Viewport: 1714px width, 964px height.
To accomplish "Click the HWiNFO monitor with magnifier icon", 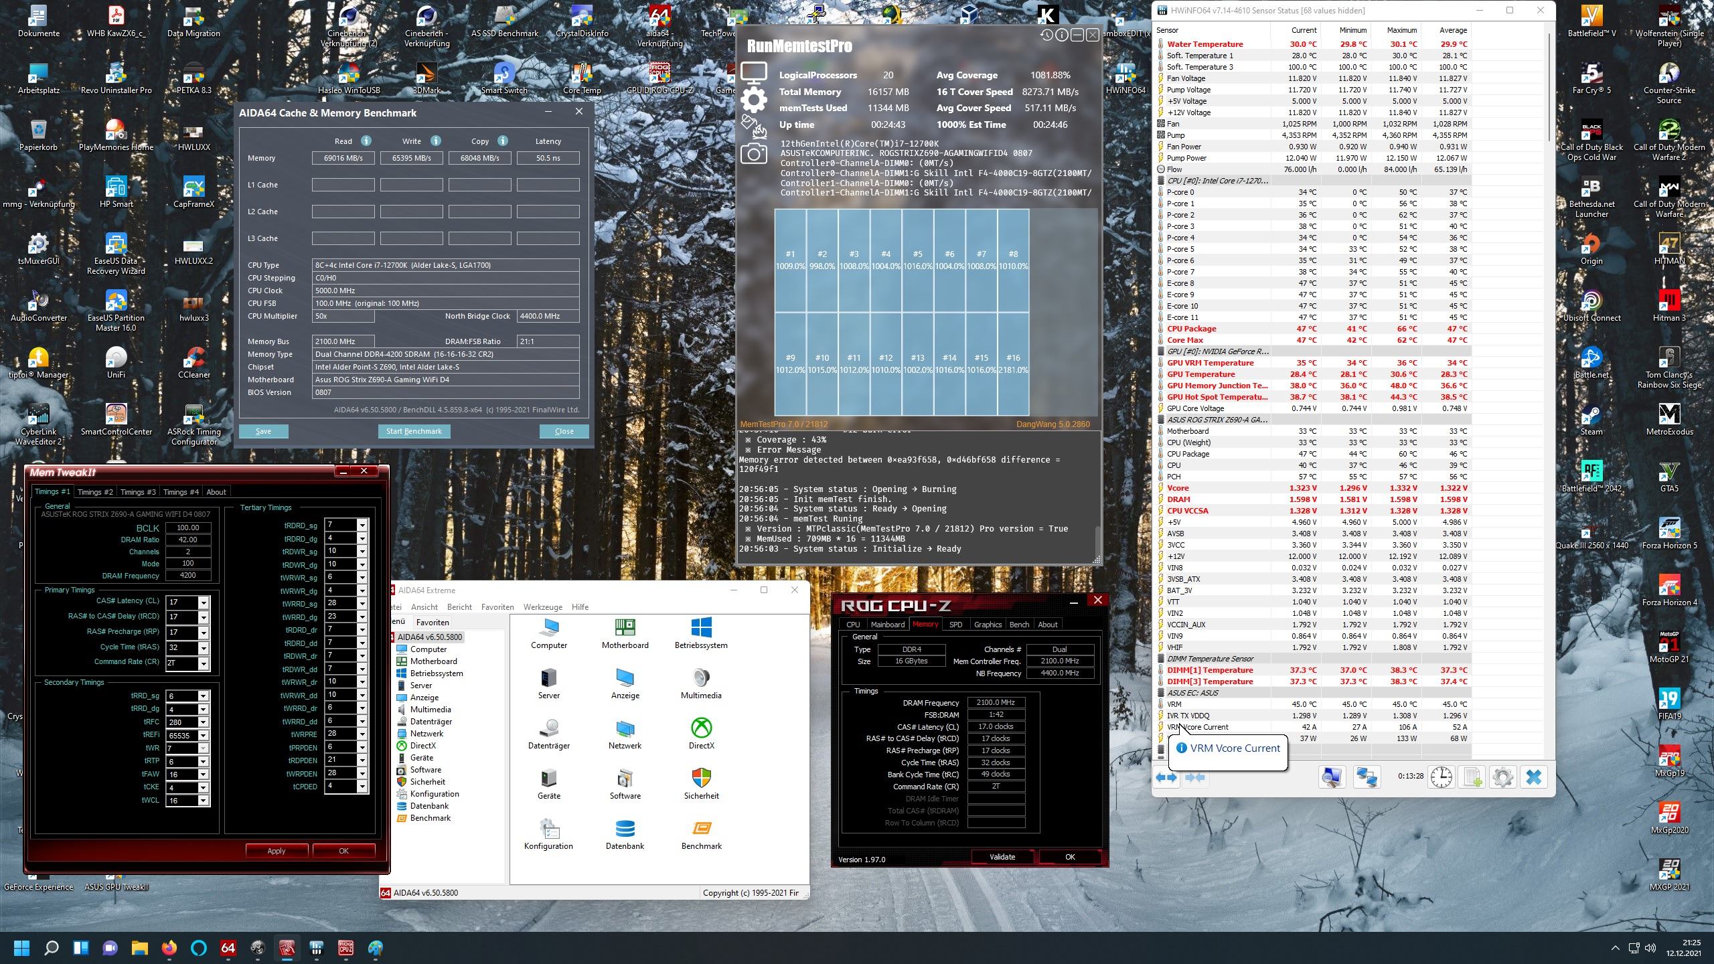I will point(1332,777).
